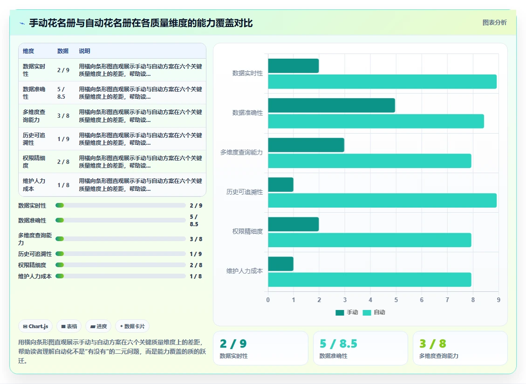
Task: Click the 维护人力成本 progress bar
Action: [x=120, y=276]
